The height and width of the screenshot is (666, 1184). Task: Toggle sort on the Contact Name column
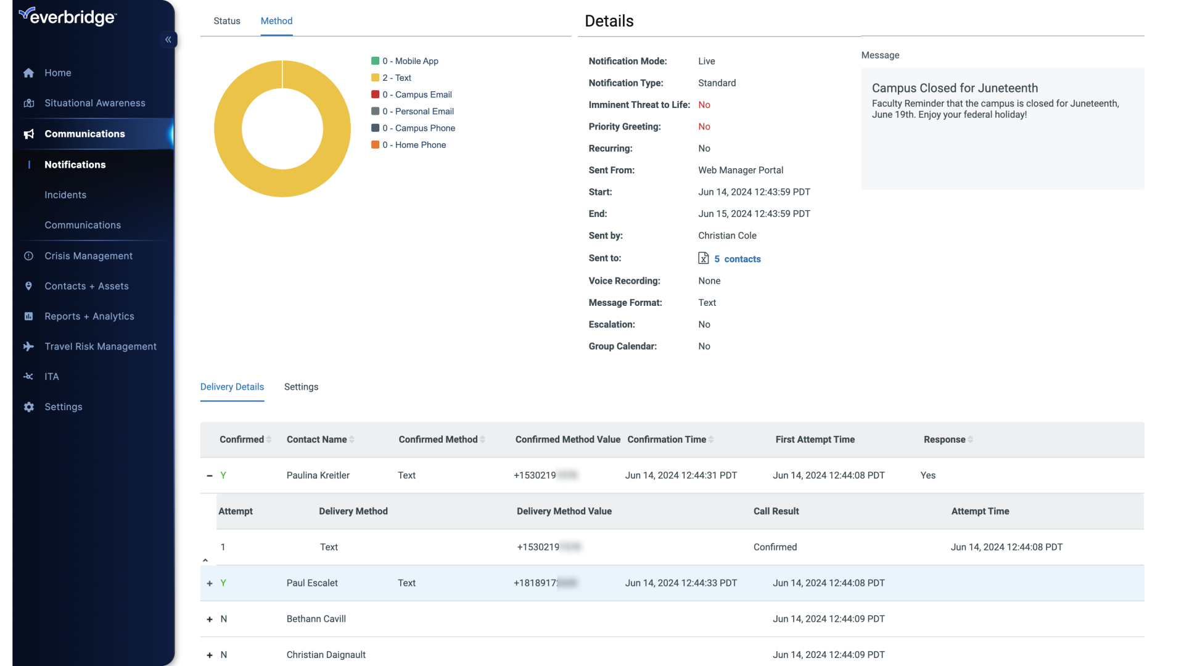coord(352,440)
